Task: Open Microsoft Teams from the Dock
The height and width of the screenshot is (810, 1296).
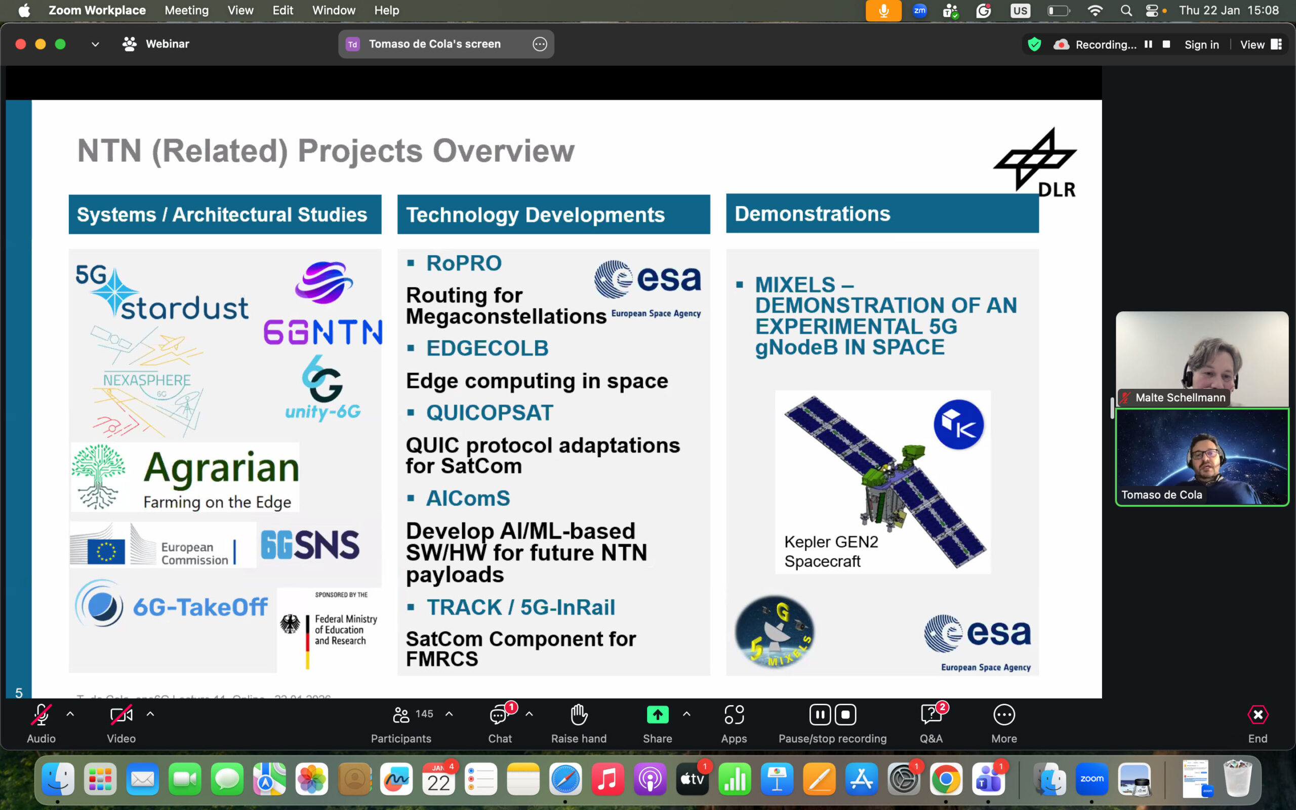Action: pos(988,779)
